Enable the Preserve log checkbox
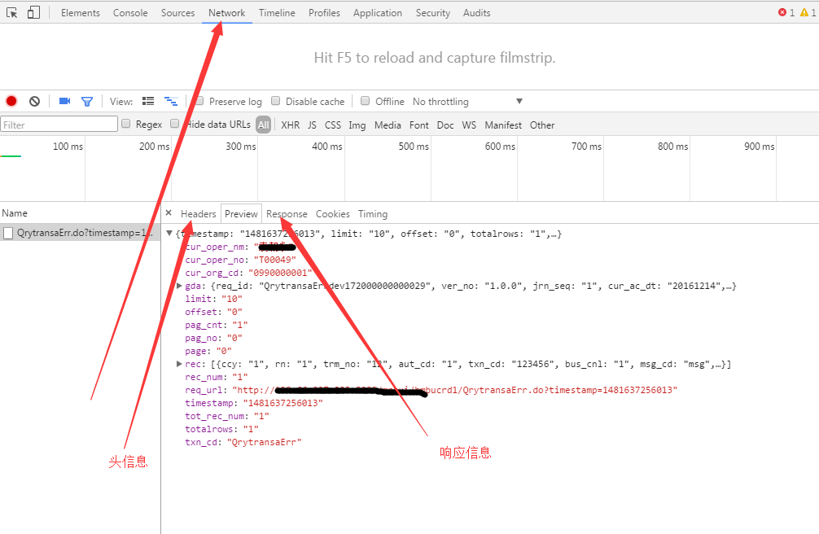 (x=199, y=101)
